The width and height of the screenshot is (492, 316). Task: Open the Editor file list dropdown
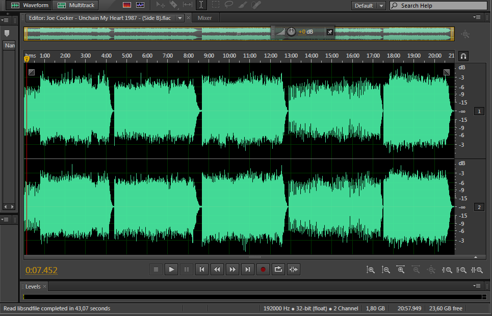(180, 18)
